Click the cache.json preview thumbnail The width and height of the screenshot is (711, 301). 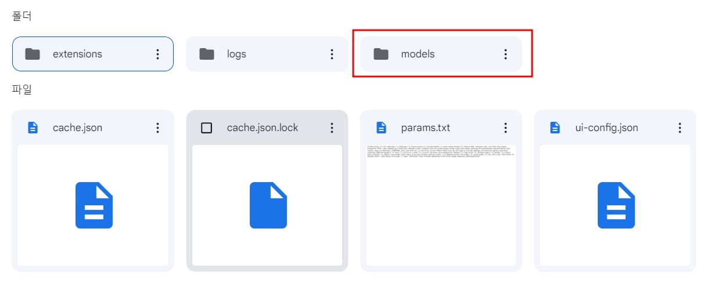[x=93, y=205]
